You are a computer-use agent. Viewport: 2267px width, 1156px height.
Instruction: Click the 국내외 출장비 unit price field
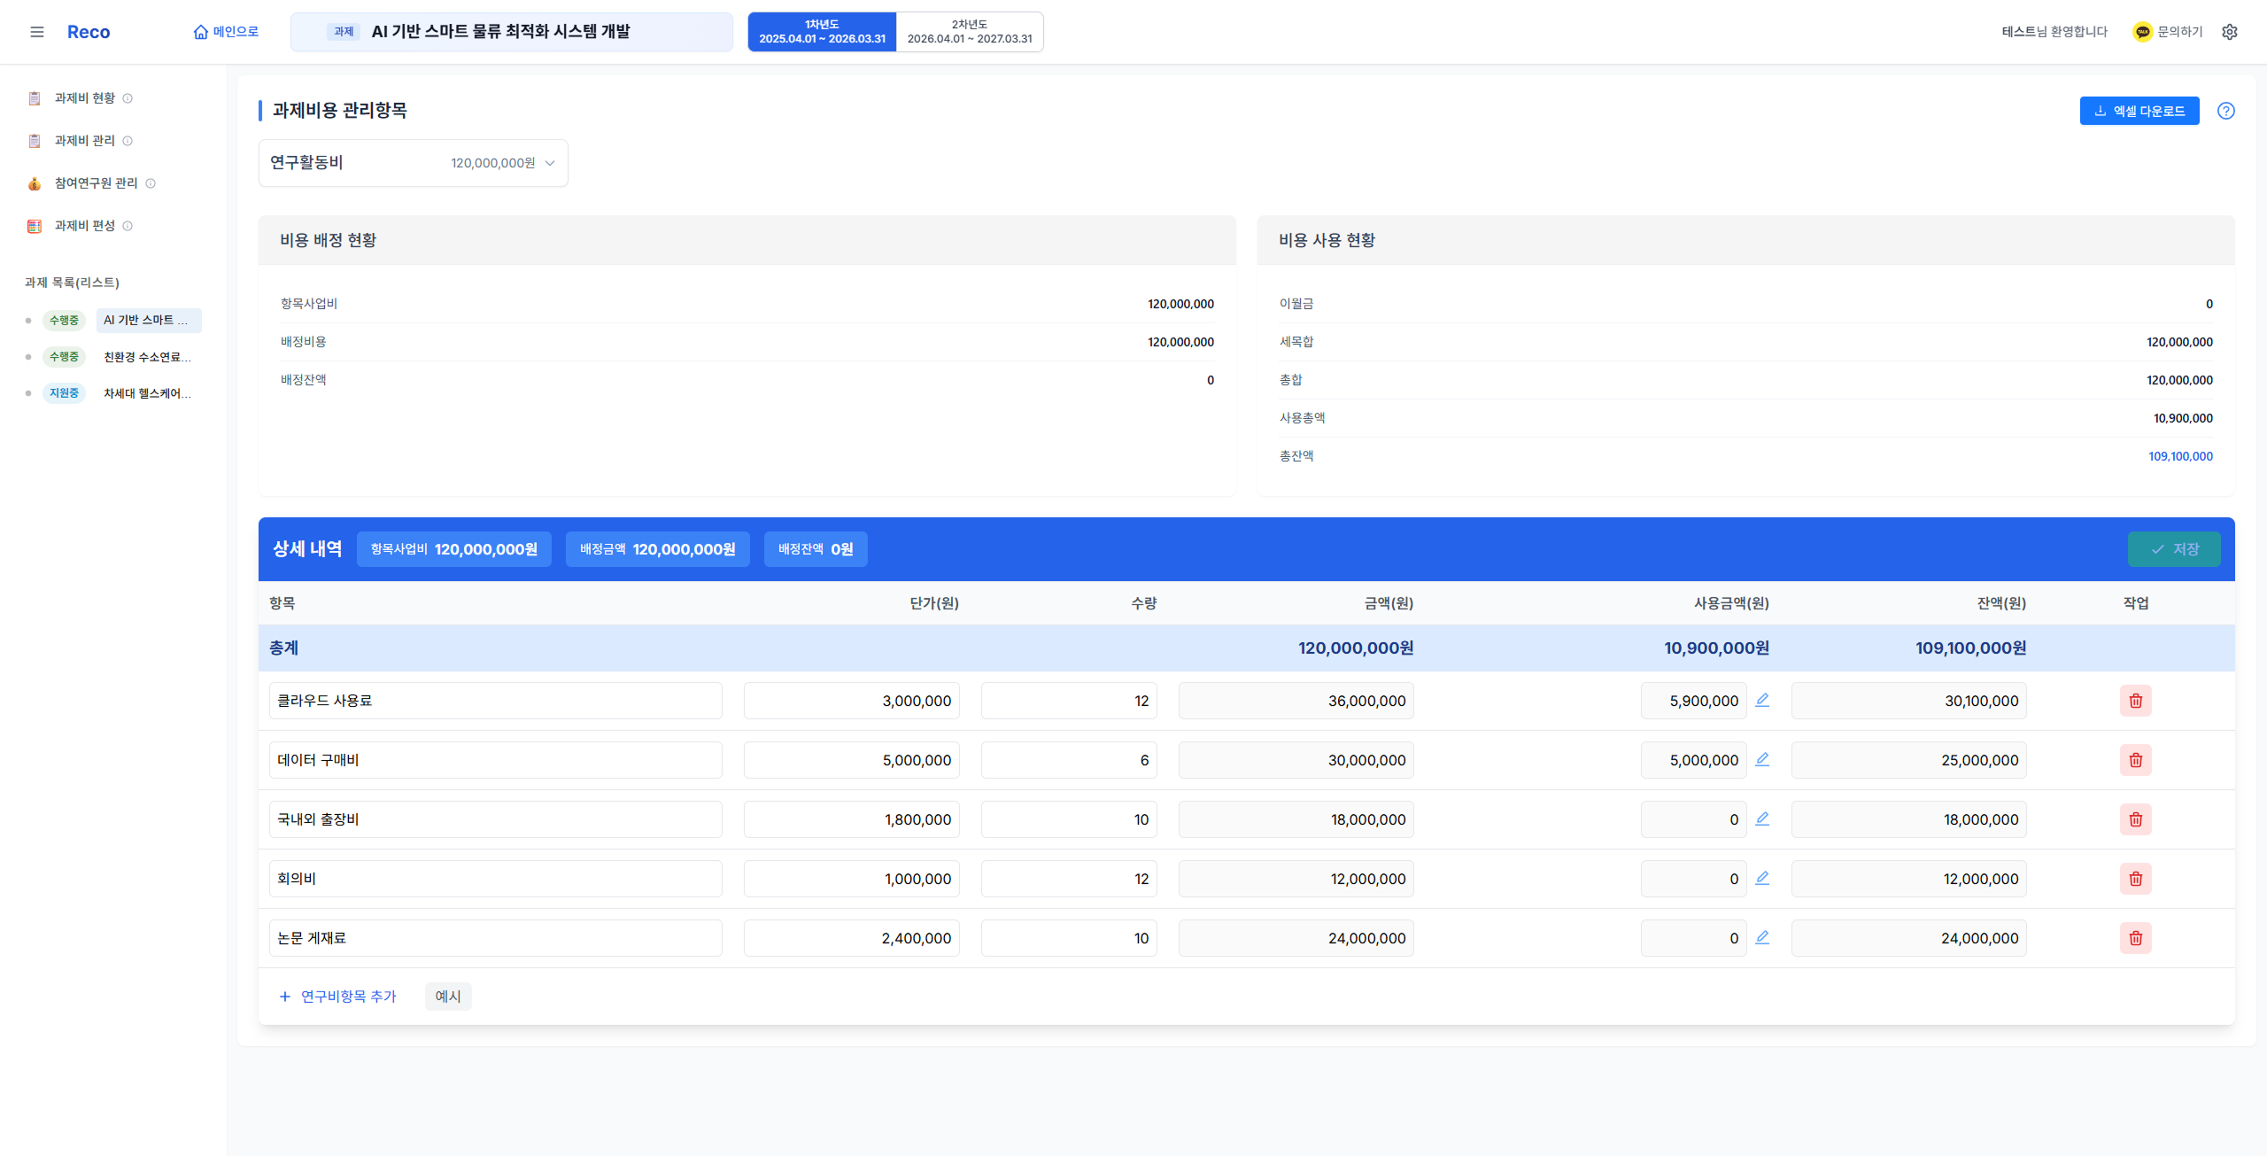pyautogui.click(x=852, y=819)
